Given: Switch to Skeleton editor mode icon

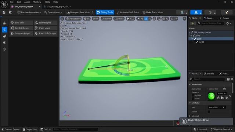Looking at the screenshot, I should (182, 12).
